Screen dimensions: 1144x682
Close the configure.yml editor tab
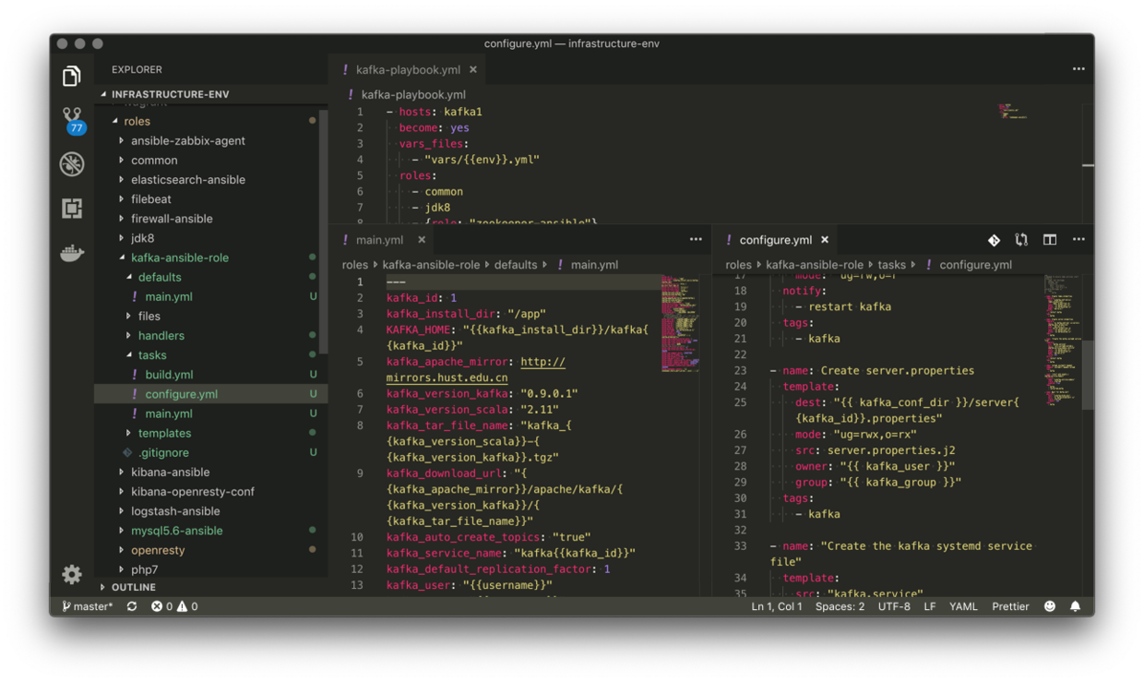(825, 240)
